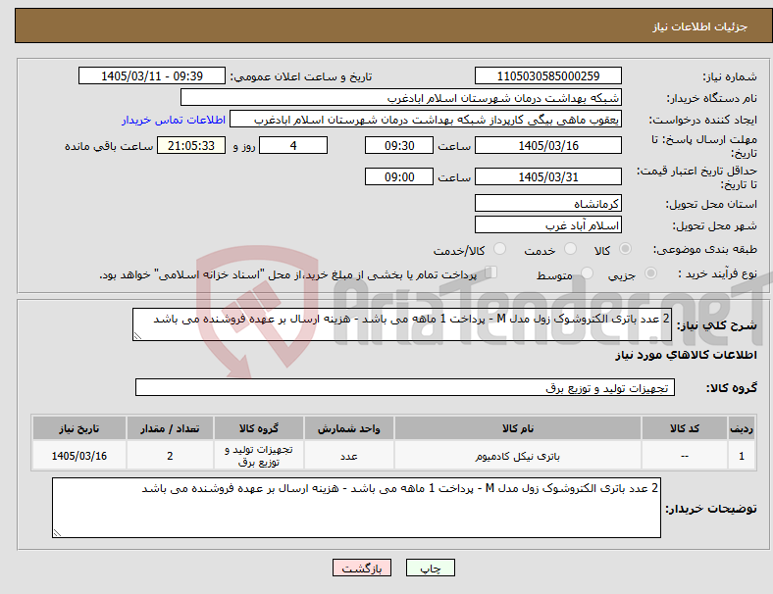
Task: Click the goods code cell showing --
Action: [685, 456]
